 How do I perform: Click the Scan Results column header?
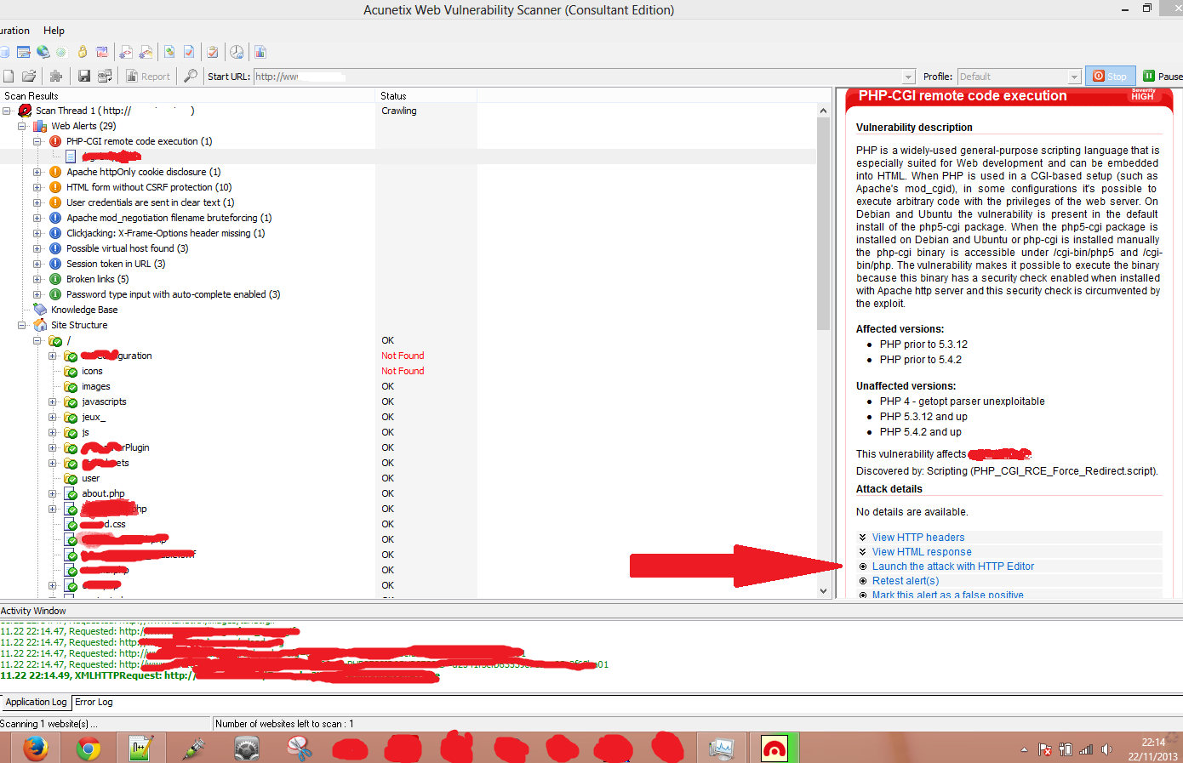coord(187,96)
